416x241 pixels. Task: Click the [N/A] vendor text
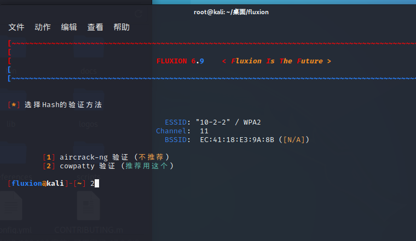(294, 140)
